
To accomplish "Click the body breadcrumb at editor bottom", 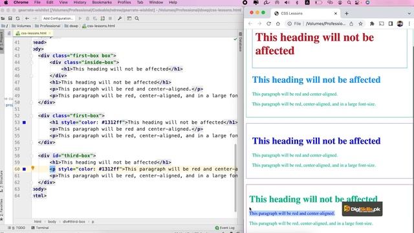I will [x=52, y=221].
